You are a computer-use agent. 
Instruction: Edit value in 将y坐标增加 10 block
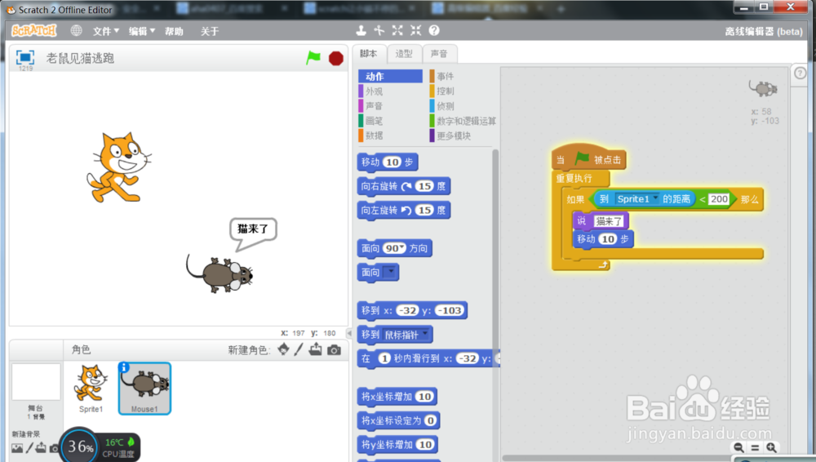click(425, 444)
